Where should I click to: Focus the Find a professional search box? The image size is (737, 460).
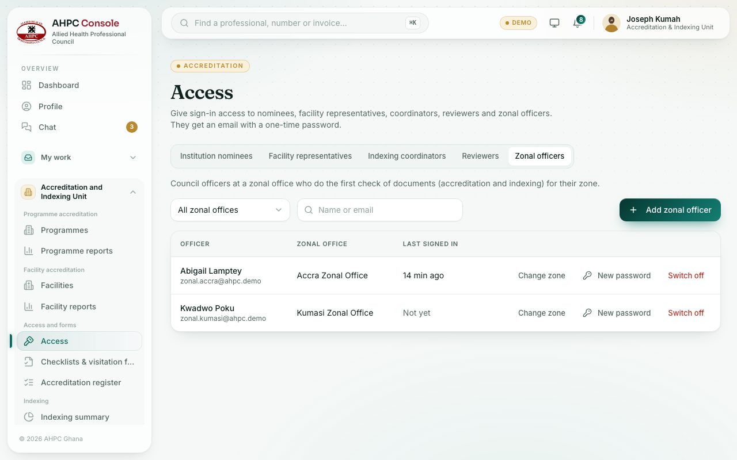pos(300,23)
